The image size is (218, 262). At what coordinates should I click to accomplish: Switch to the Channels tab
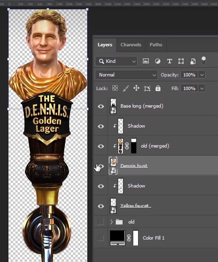[131, 44]
